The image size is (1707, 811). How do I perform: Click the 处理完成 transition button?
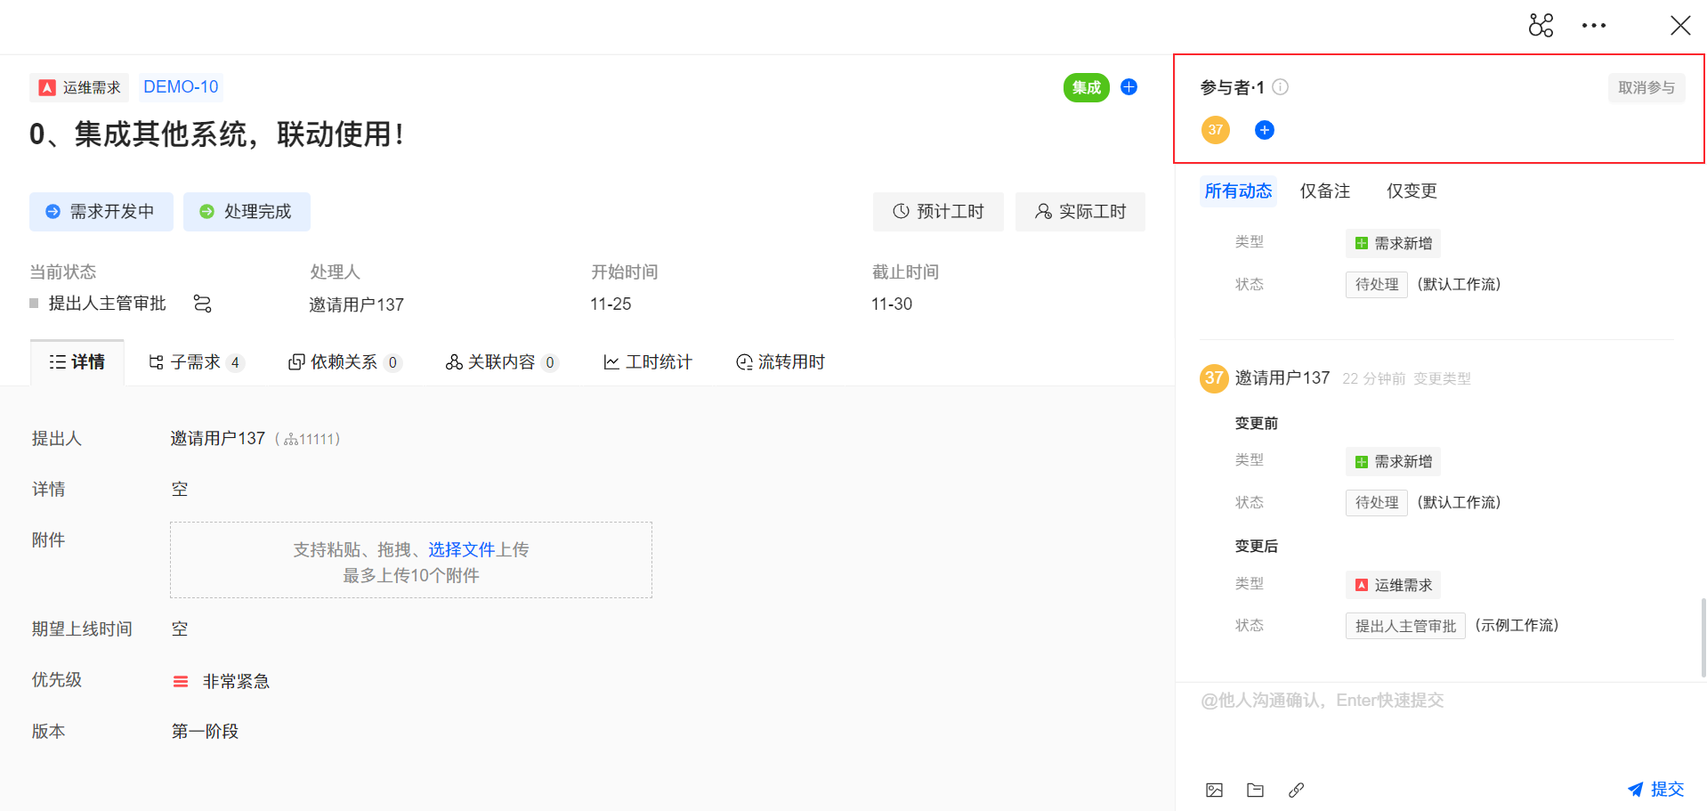pos(247,212)
